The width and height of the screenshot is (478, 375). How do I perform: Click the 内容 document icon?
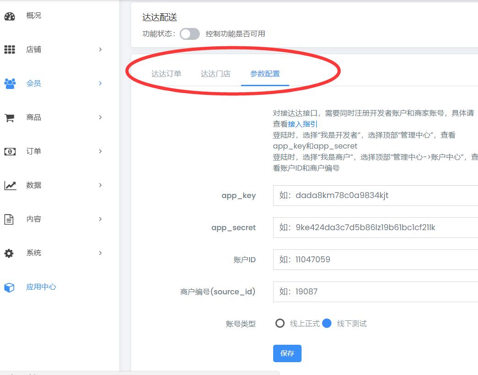[9, 219]
